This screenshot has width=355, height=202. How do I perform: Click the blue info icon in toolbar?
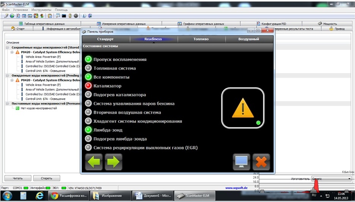pos(84,16)
